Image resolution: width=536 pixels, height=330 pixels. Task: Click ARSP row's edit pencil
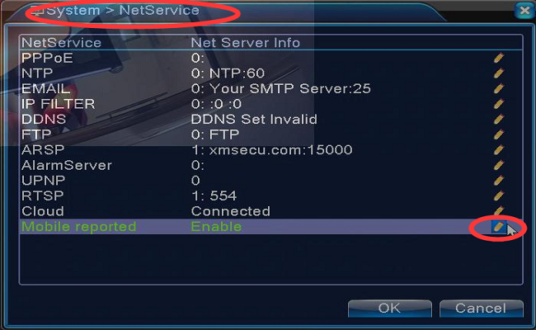[x=499, y=150]
